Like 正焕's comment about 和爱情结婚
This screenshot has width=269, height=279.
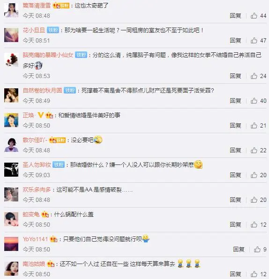pos(254,125)
